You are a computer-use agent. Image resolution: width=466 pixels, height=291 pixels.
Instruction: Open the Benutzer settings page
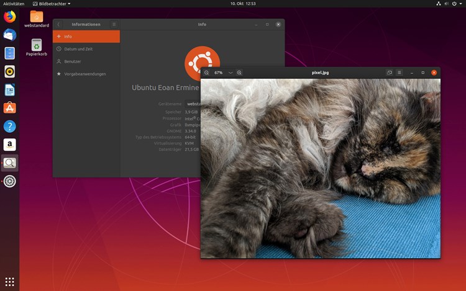(x=86, y=61)
